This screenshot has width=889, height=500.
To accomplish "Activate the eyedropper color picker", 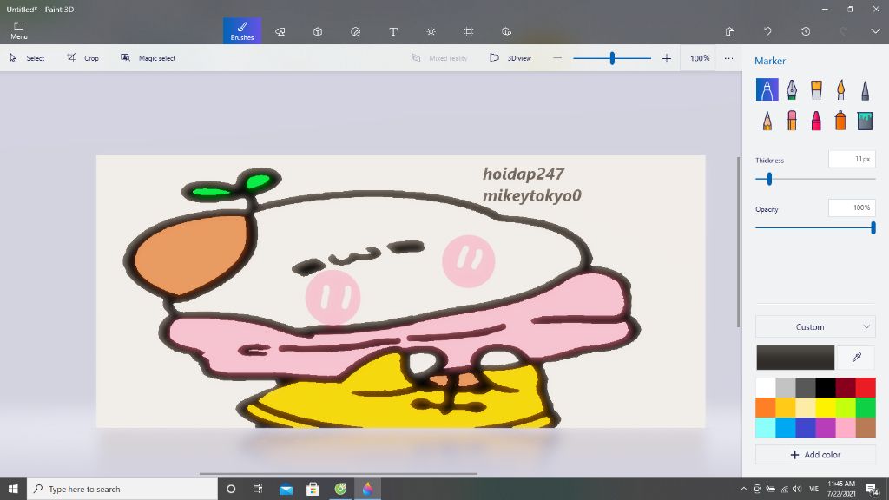I will (856, 357).
